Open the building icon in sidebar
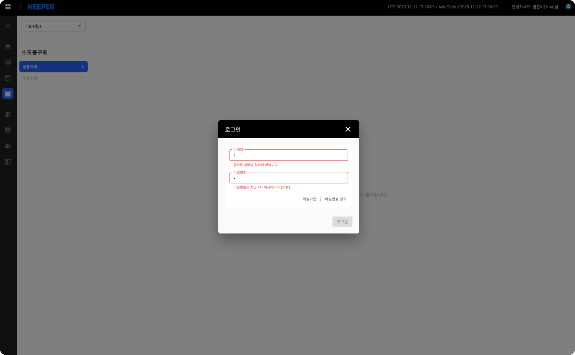Screen dimensions: 575x355 point(8,114)
